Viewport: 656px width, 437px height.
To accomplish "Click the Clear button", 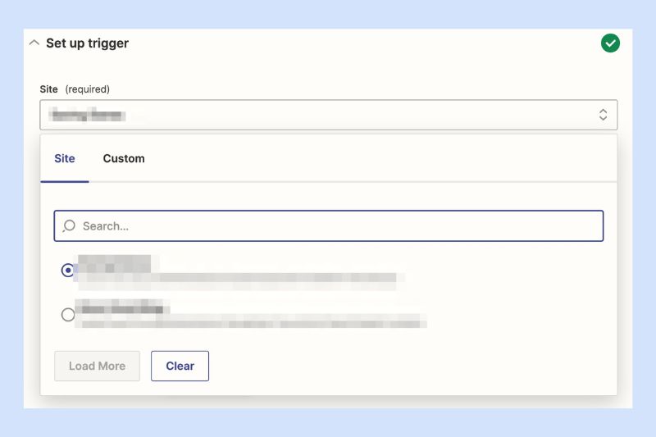I will pyautogui.click(x=180, y=366).
